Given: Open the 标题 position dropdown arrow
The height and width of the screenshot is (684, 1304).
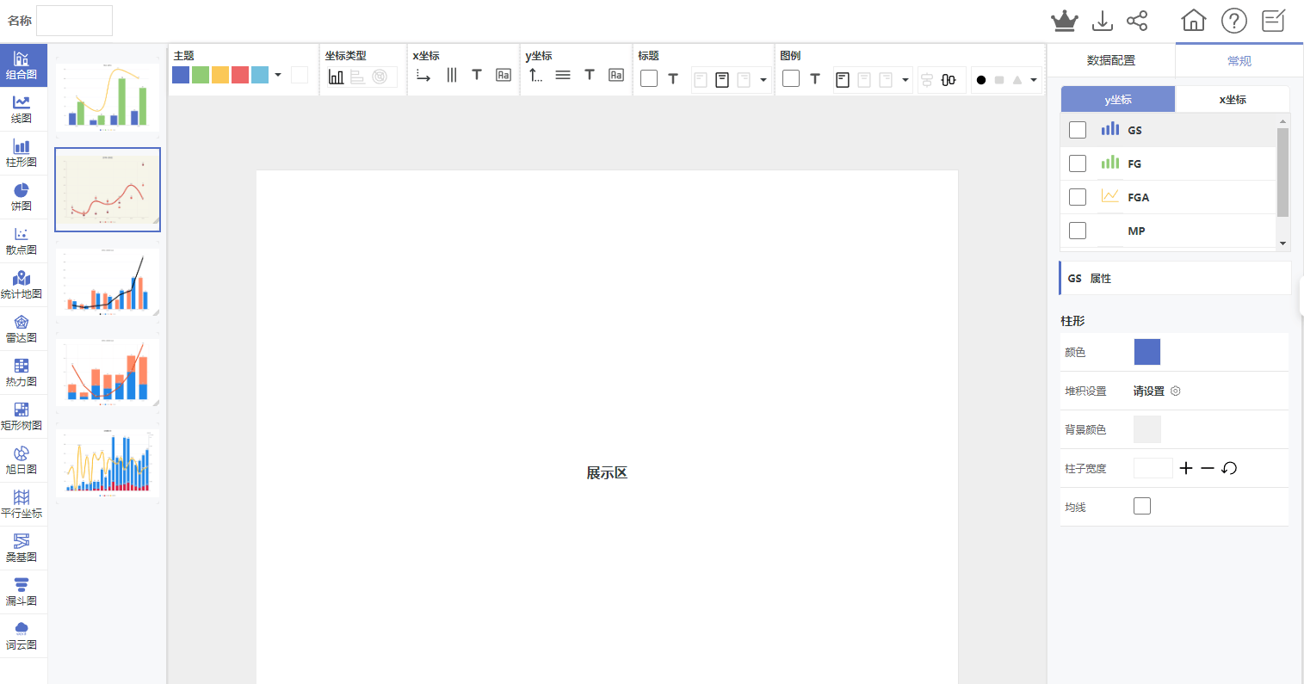Looking at the screenshot, I should [x=763, y=80].
